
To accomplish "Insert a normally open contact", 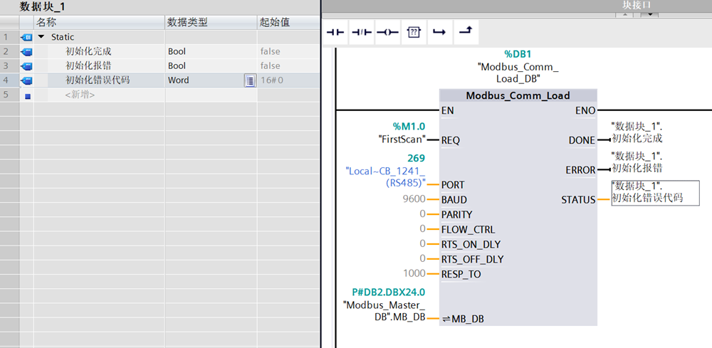I will (x=335, y=32).
